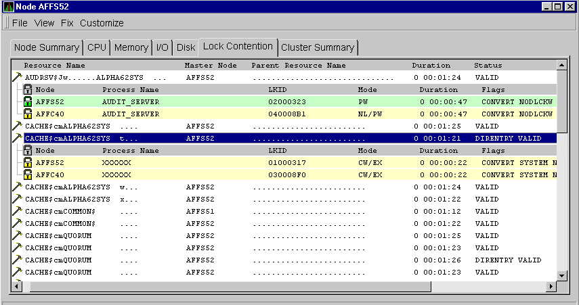Click the horizontal scrollbar right arrow

(x=550, y=287)
